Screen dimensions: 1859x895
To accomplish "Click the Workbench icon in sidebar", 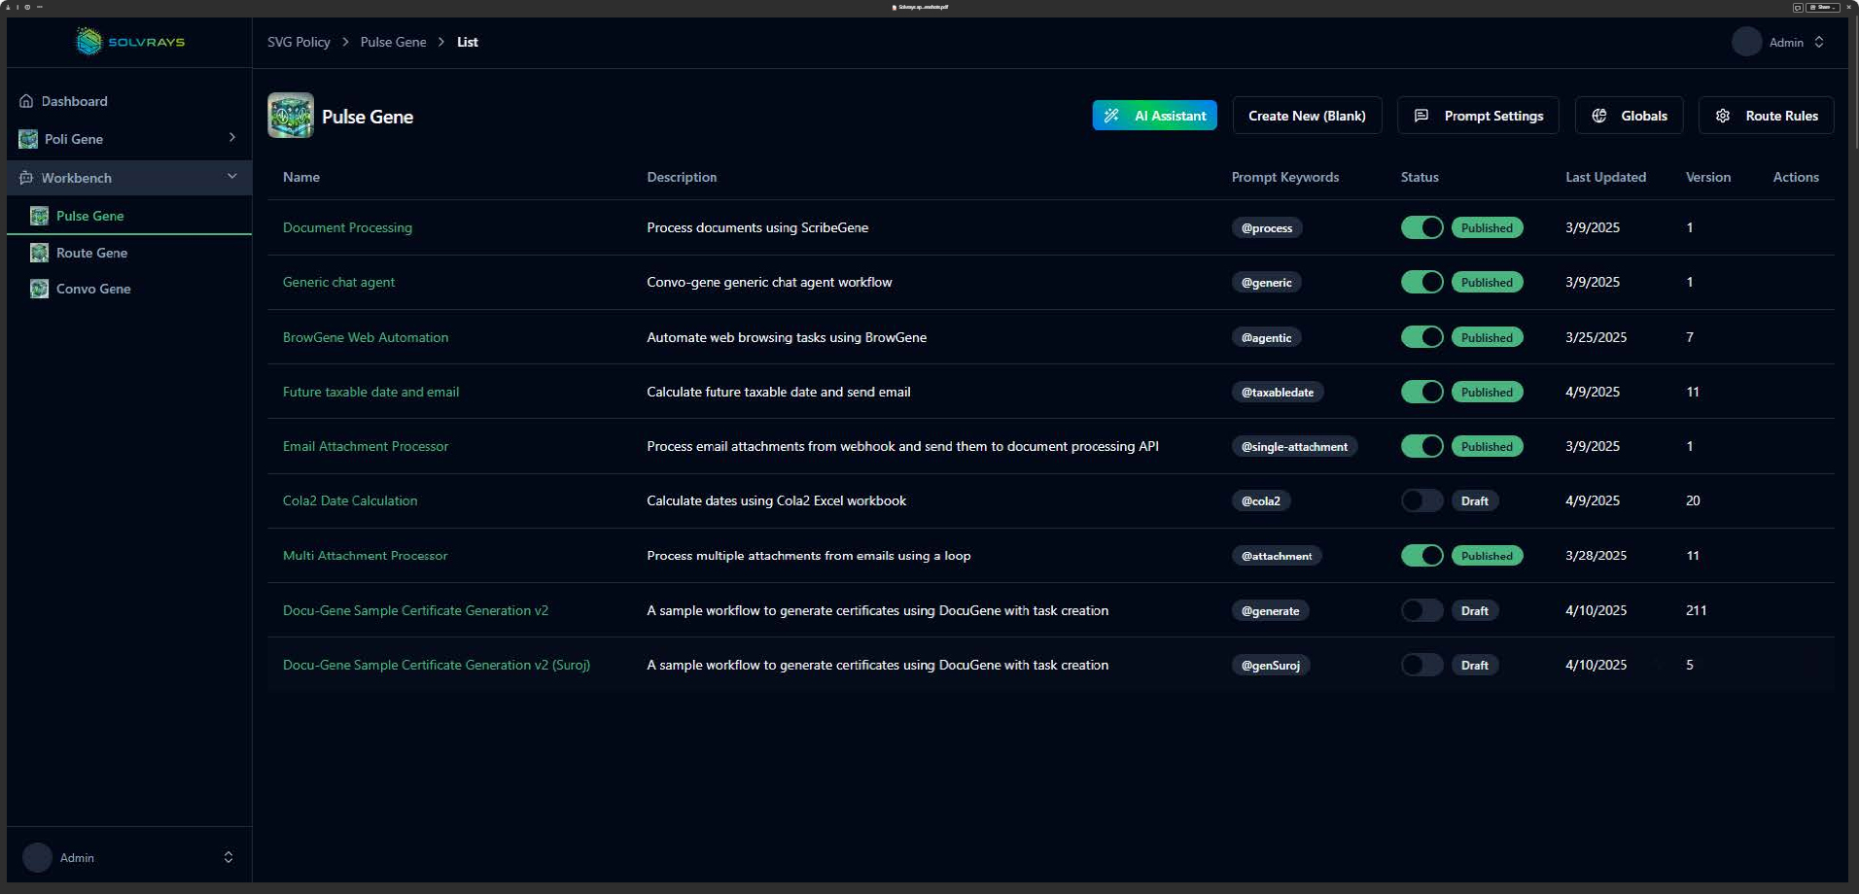I will (x=26, y=178).
